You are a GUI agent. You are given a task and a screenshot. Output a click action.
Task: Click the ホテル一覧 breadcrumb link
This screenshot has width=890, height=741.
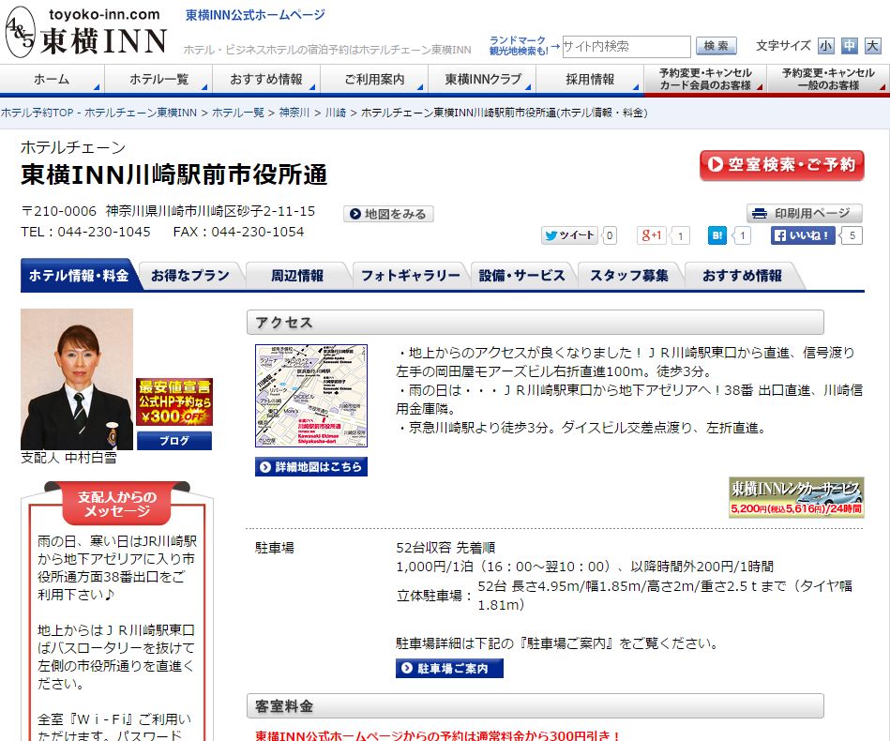[x=238, y=113]
